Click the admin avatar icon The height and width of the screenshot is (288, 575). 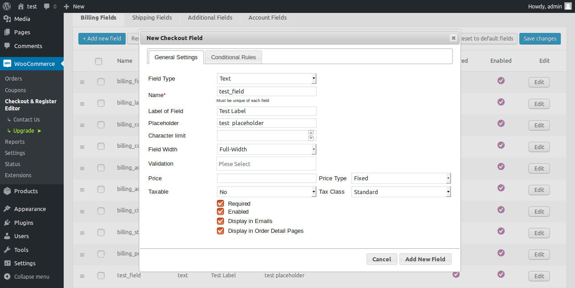click(x=568, y=6)
